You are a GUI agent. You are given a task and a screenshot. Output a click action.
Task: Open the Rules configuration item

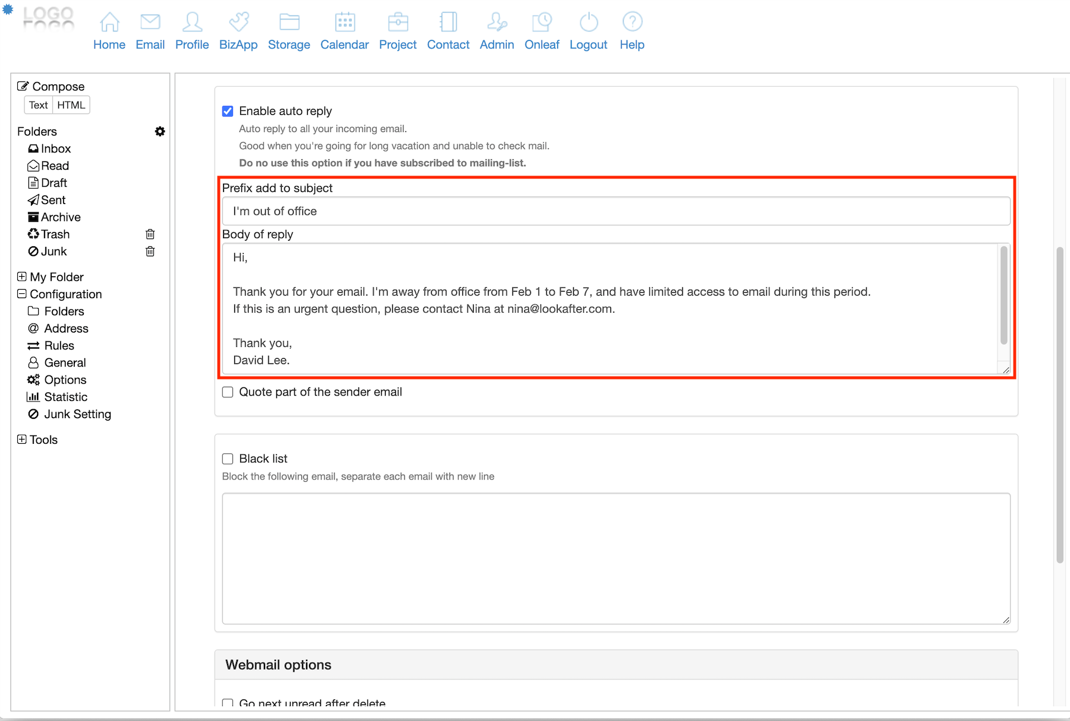pyautogui.click(x=59, y=346)
